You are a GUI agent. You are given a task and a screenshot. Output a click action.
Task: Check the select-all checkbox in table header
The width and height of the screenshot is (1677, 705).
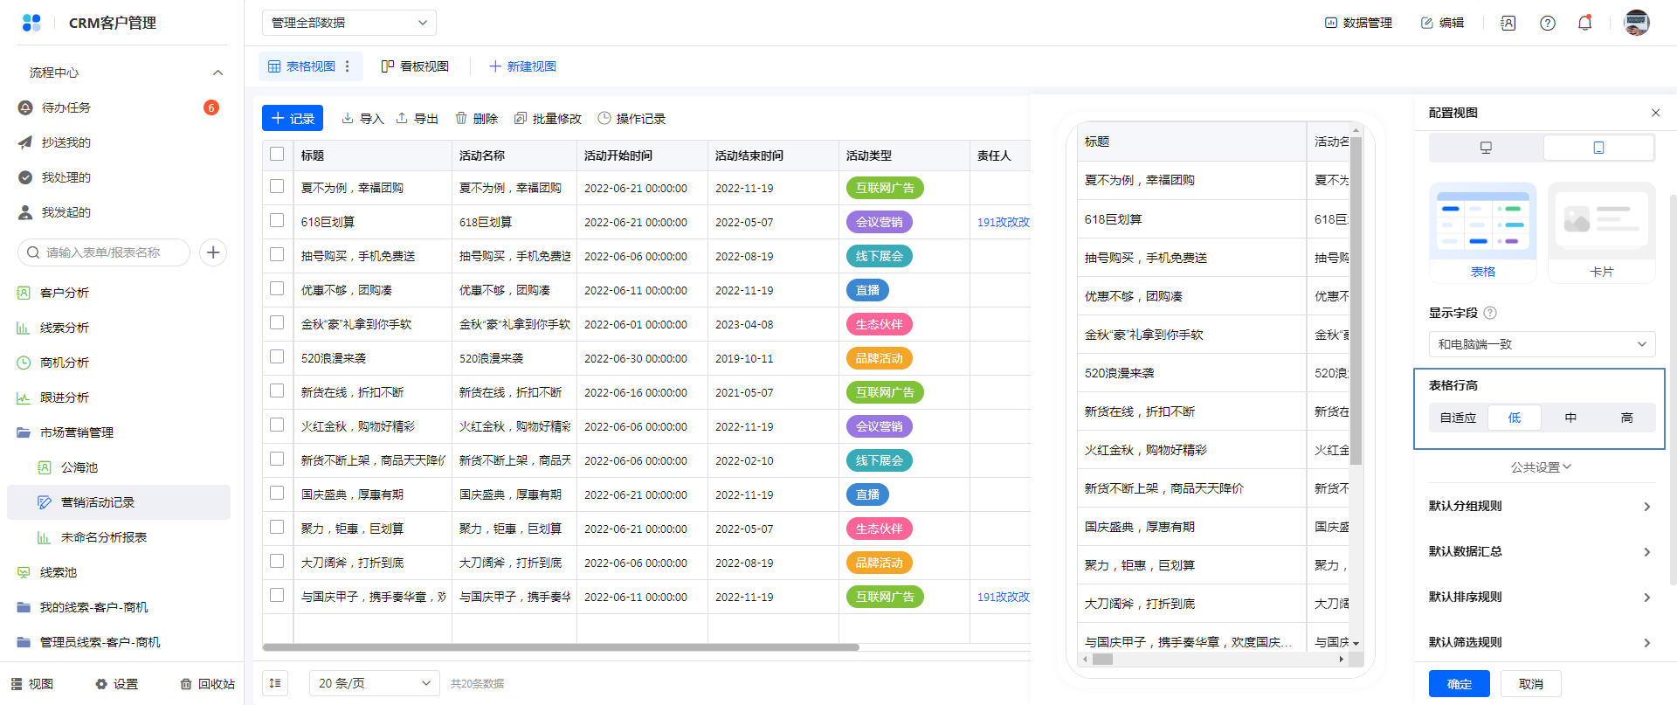pyautogui.click(x=277, y=155)
